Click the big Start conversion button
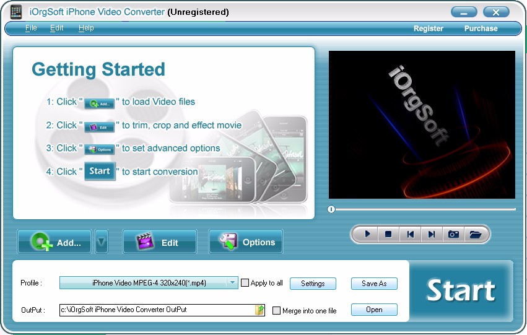This screenshot has width=527, height=335. (x=461, y=290)
